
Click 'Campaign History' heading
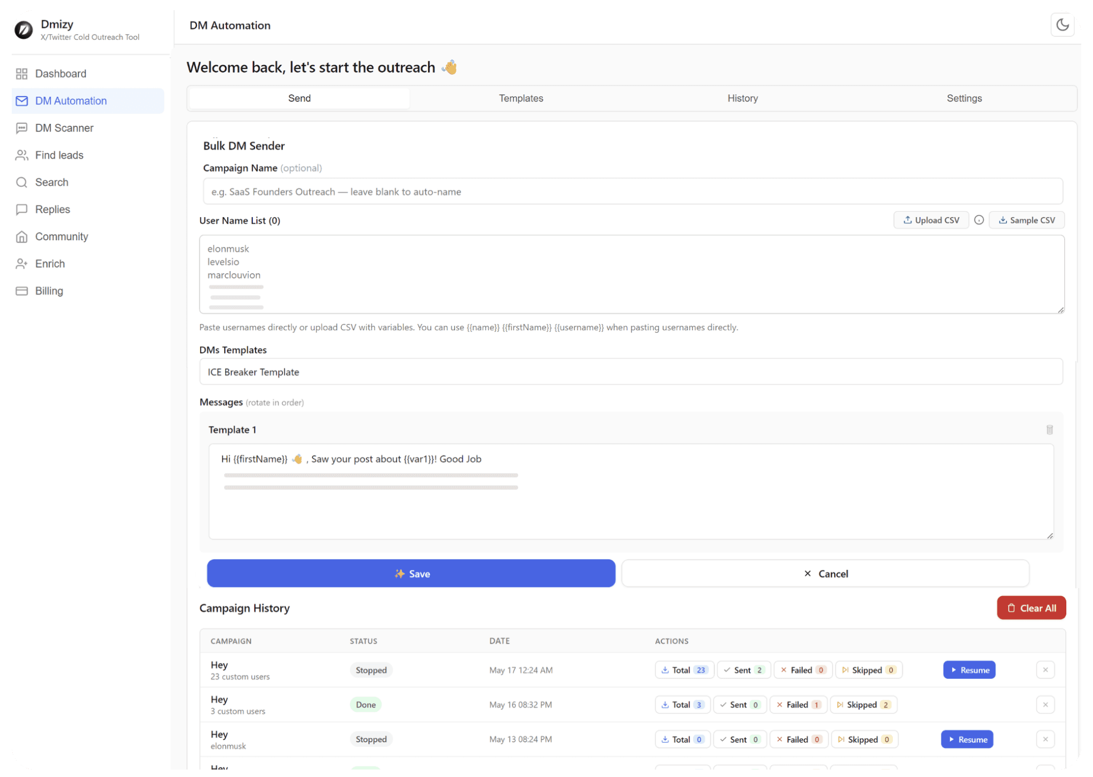(x=244, y=608)
